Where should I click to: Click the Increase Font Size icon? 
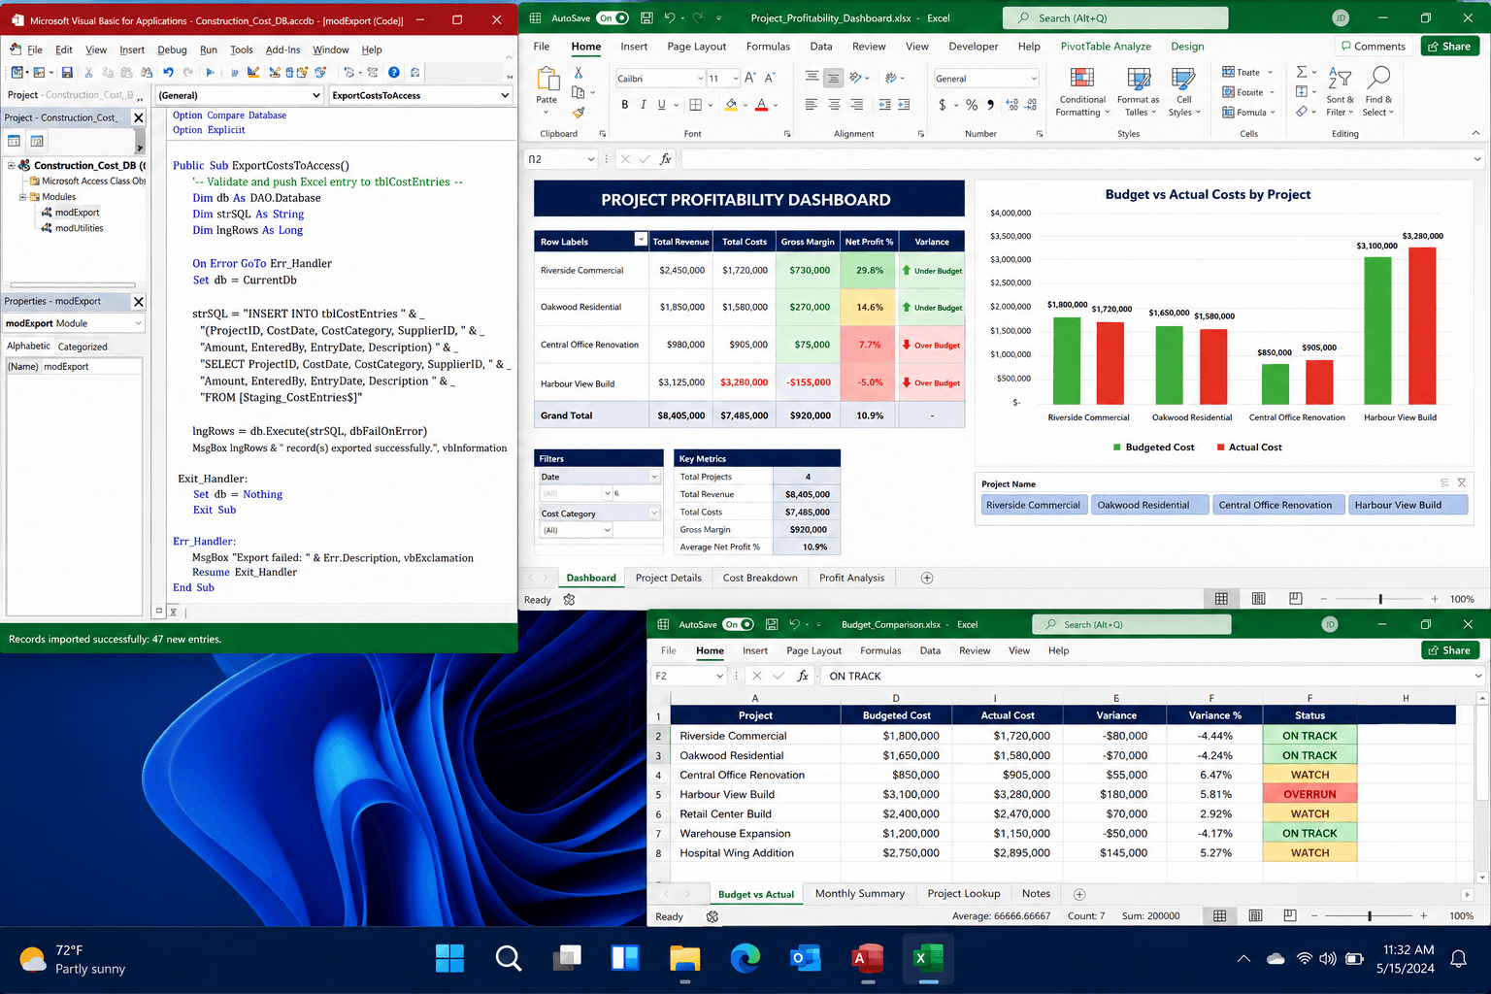pos(751,78)
